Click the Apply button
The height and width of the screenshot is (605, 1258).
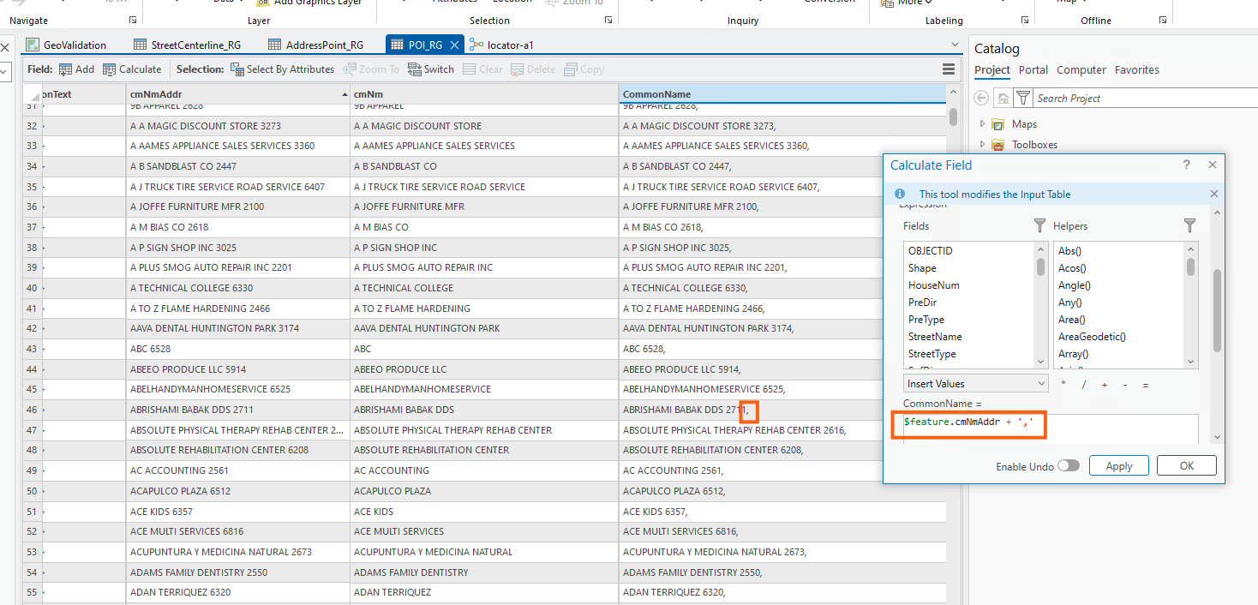point(1118,465)
